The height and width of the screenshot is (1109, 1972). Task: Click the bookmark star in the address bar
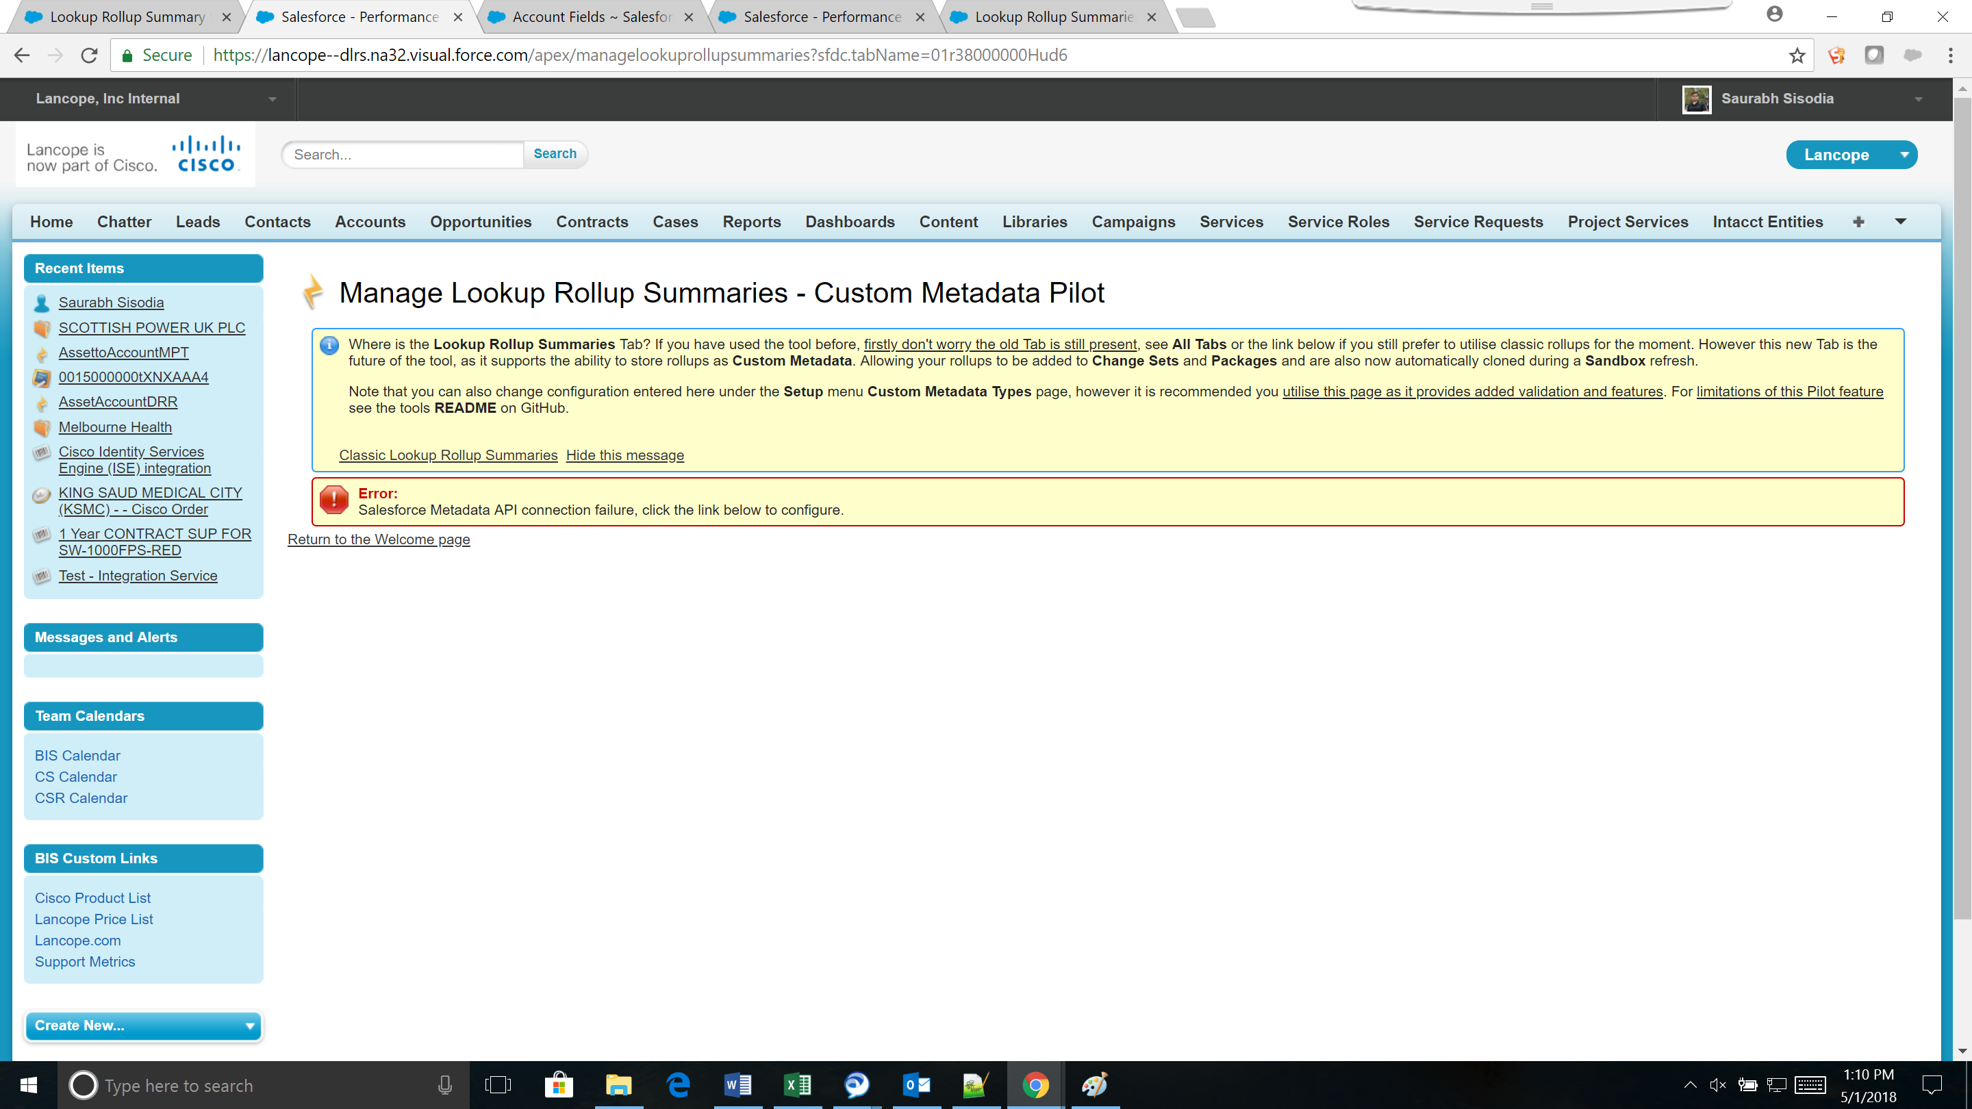tap(1797, 54)
